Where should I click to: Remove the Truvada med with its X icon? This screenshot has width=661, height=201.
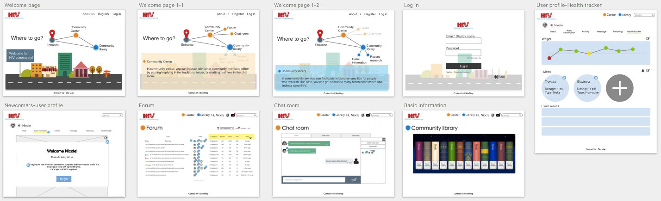coord(563,78)
